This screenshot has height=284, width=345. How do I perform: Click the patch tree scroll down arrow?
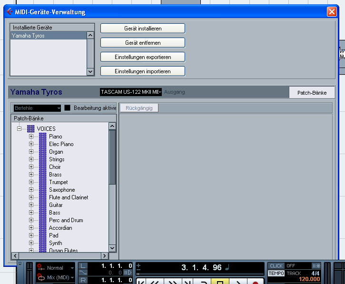(112, 248)
